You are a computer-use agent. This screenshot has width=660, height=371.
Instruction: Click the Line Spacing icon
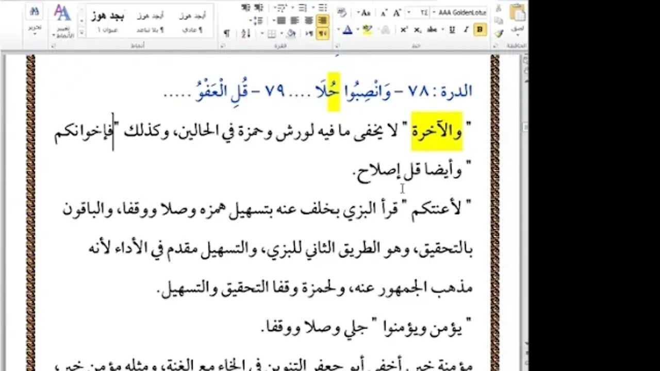[257, 21]
